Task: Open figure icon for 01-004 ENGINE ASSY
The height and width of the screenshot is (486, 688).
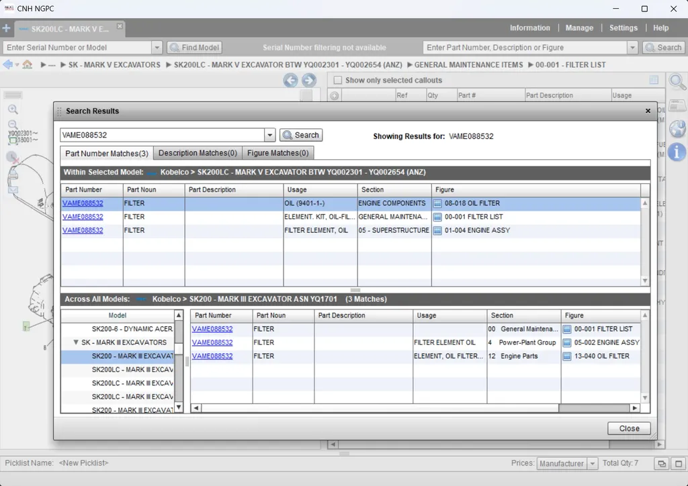Action: [437, 230]
